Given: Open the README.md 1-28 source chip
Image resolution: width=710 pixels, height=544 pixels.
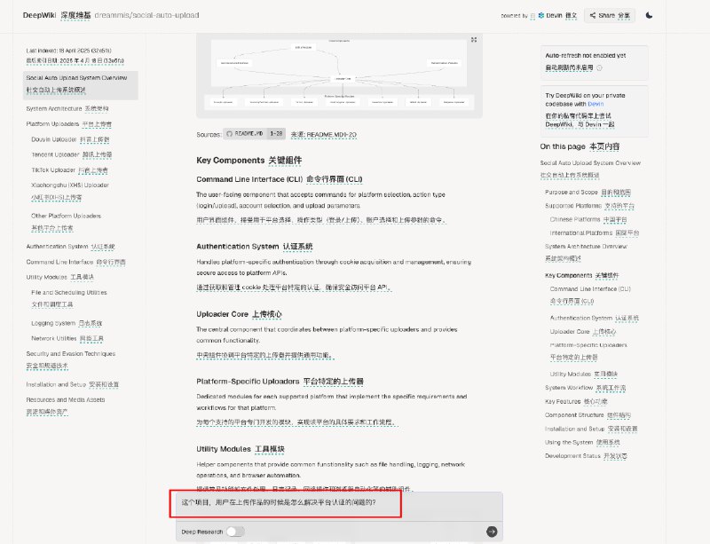Looking at the screenshot, I should [254, 134].
